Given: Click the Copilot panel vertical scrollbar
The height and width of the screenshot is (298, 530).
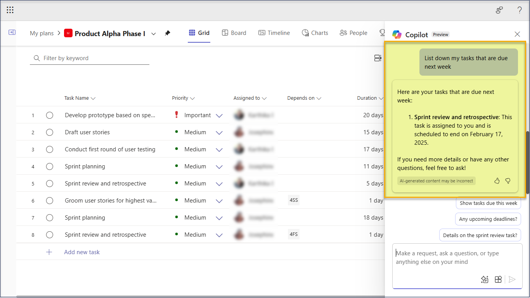Looking at the screenshot, I should [x=527, y=163].
